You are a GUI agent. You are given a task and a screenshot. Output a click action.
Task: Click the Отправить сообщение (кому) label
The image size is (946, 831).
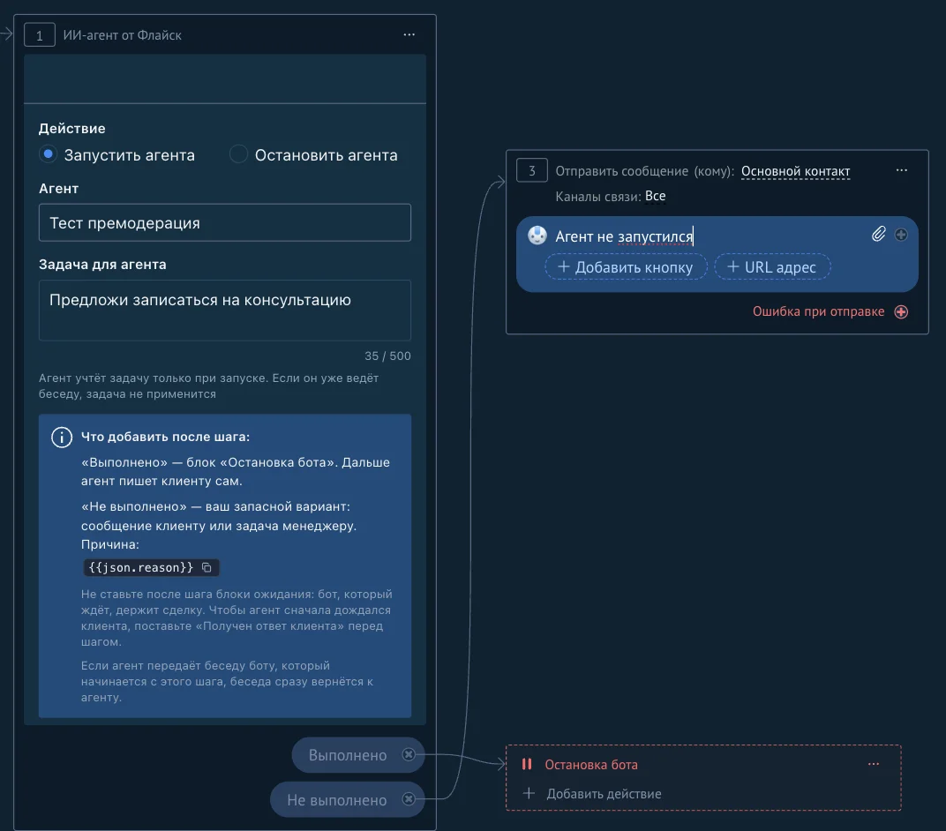tap(644, 171)
